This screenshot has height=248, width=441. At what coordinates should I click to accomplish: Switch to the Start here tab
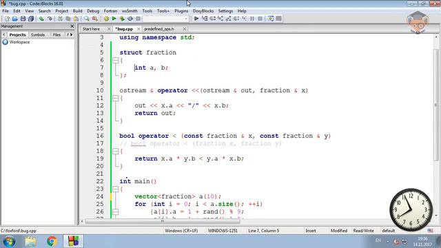point(92,29)
